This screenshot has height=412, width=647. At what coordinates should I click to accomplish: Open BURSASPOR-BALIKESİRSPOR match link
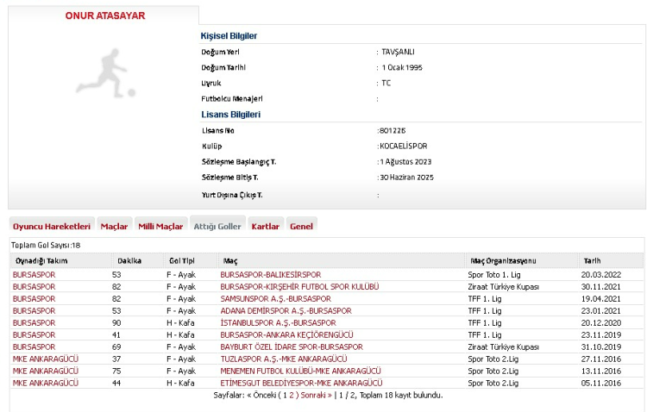click(x=270, y=274)
